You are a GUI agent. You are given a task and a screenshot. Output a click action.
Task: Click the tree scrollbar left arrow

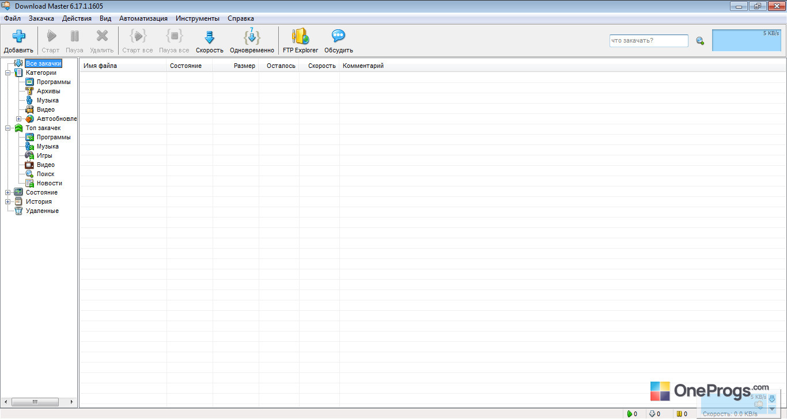6,402
